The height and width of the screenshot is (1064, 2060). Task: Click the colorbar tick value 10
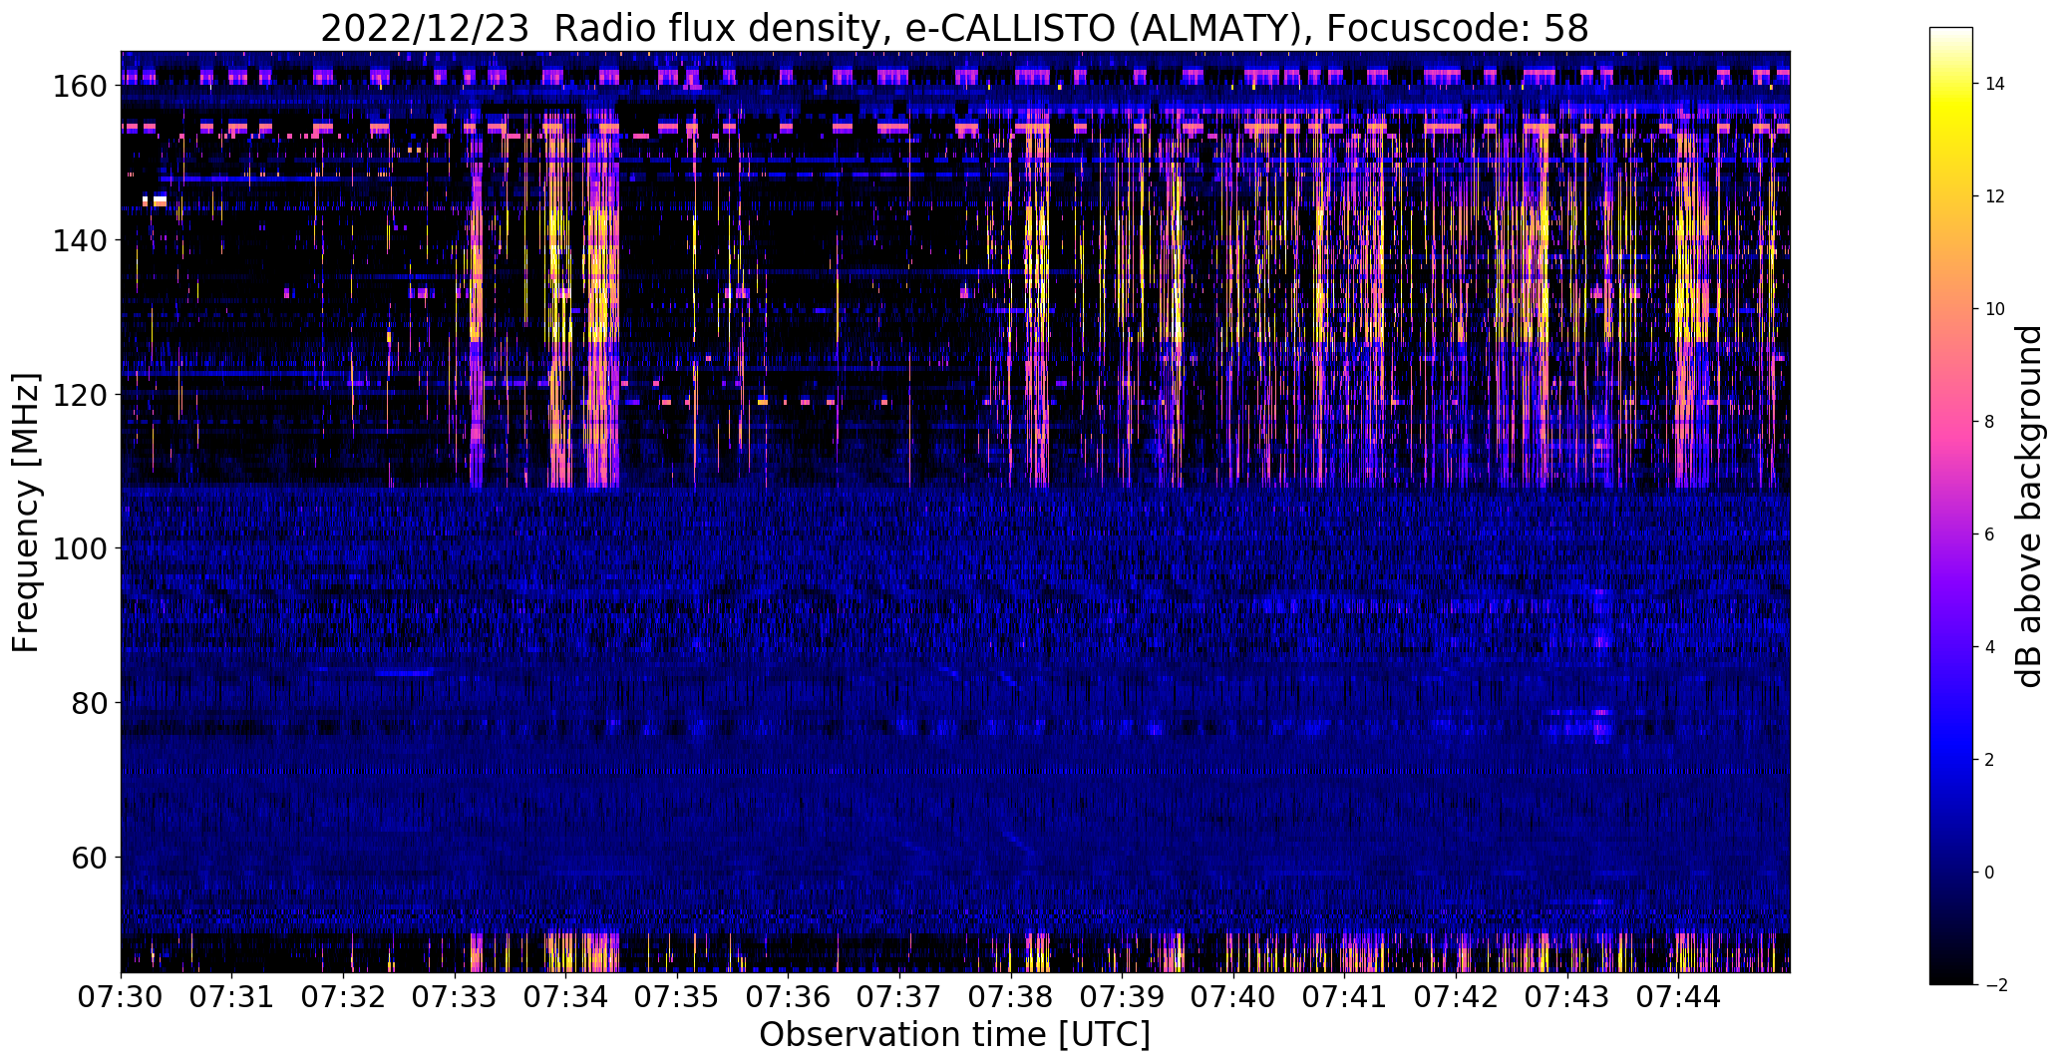(x=1995, y=309)
